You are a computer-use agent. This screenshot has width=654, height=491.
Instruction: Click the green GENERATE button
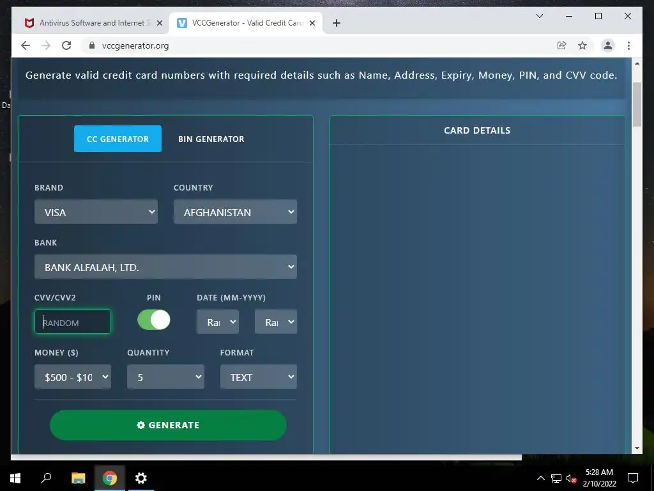[x=168, y=425]
